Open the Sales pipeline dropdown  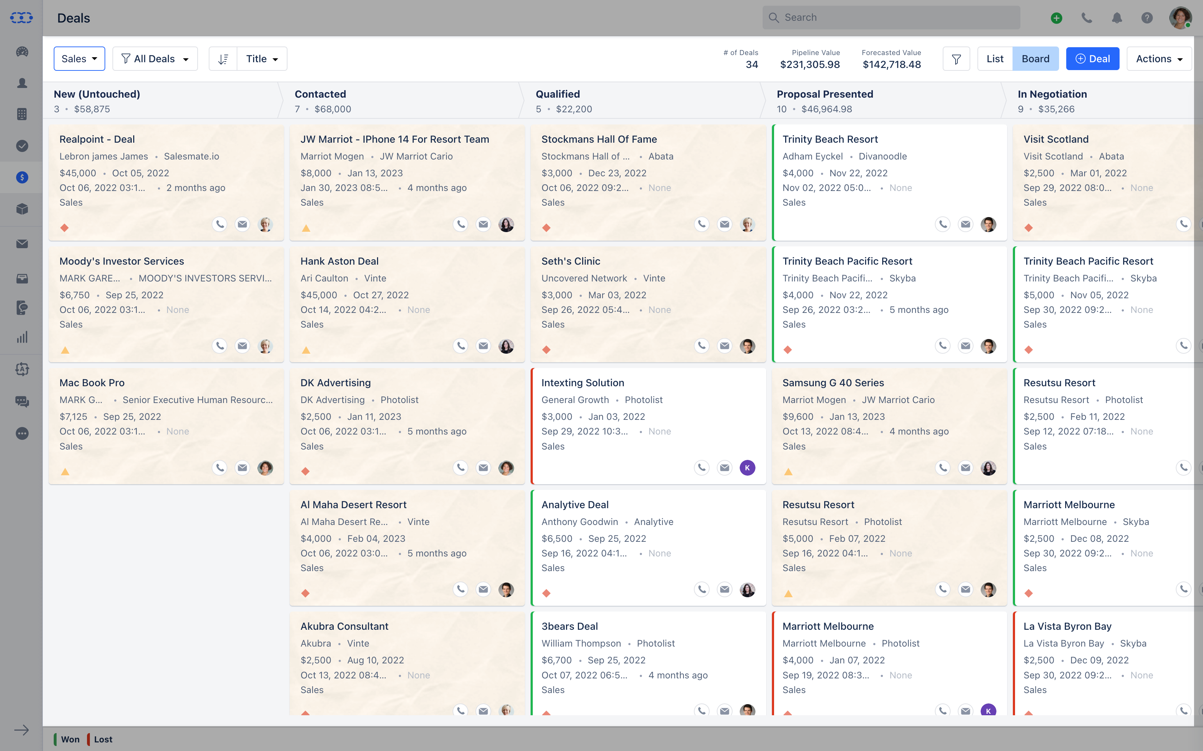click(79, 59)
